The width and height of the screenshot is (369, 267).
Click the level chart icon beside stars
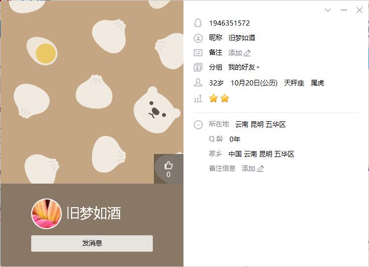198,98
